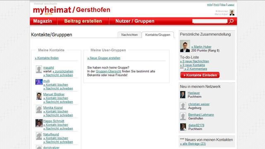The image size is (265, 149).
Task: Click Nachricht schreiben for mayphil
Action: click(x=58, y=75)
